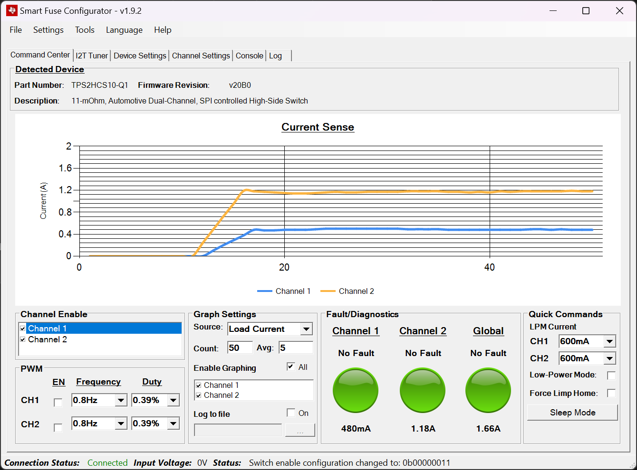The width and height of the screenshot is (637, 470).
Task: Click the Switch enable configuration status message
Action: [x=349, y=463]
